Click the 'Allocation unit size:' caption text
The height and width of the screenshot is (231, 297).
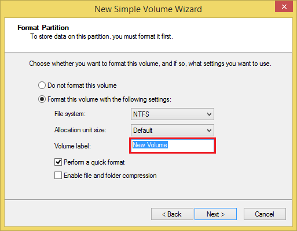click(80, 130)
